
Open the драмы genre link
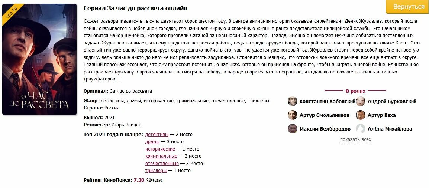152,141
